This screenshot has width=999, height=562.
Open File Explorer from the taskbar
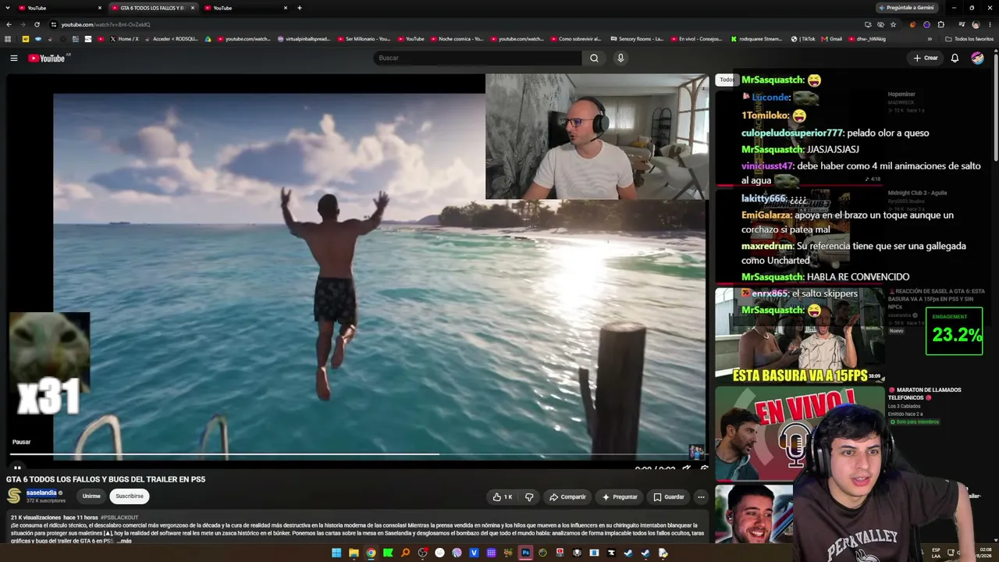tap(354, 553)
